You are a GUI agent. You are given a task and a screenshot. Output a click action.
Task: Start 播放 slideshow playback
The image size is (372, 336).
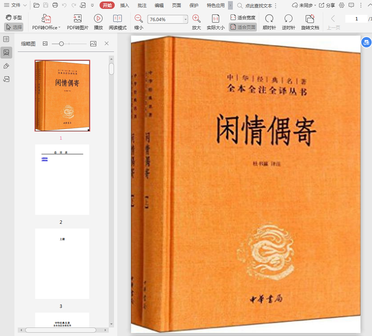pos(98,22)
